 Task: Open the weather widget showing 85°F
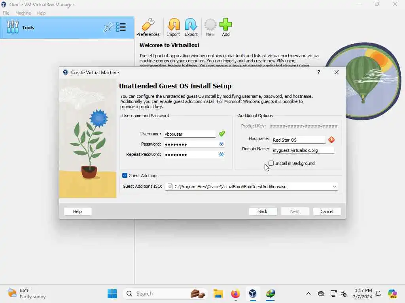[26, 294]
